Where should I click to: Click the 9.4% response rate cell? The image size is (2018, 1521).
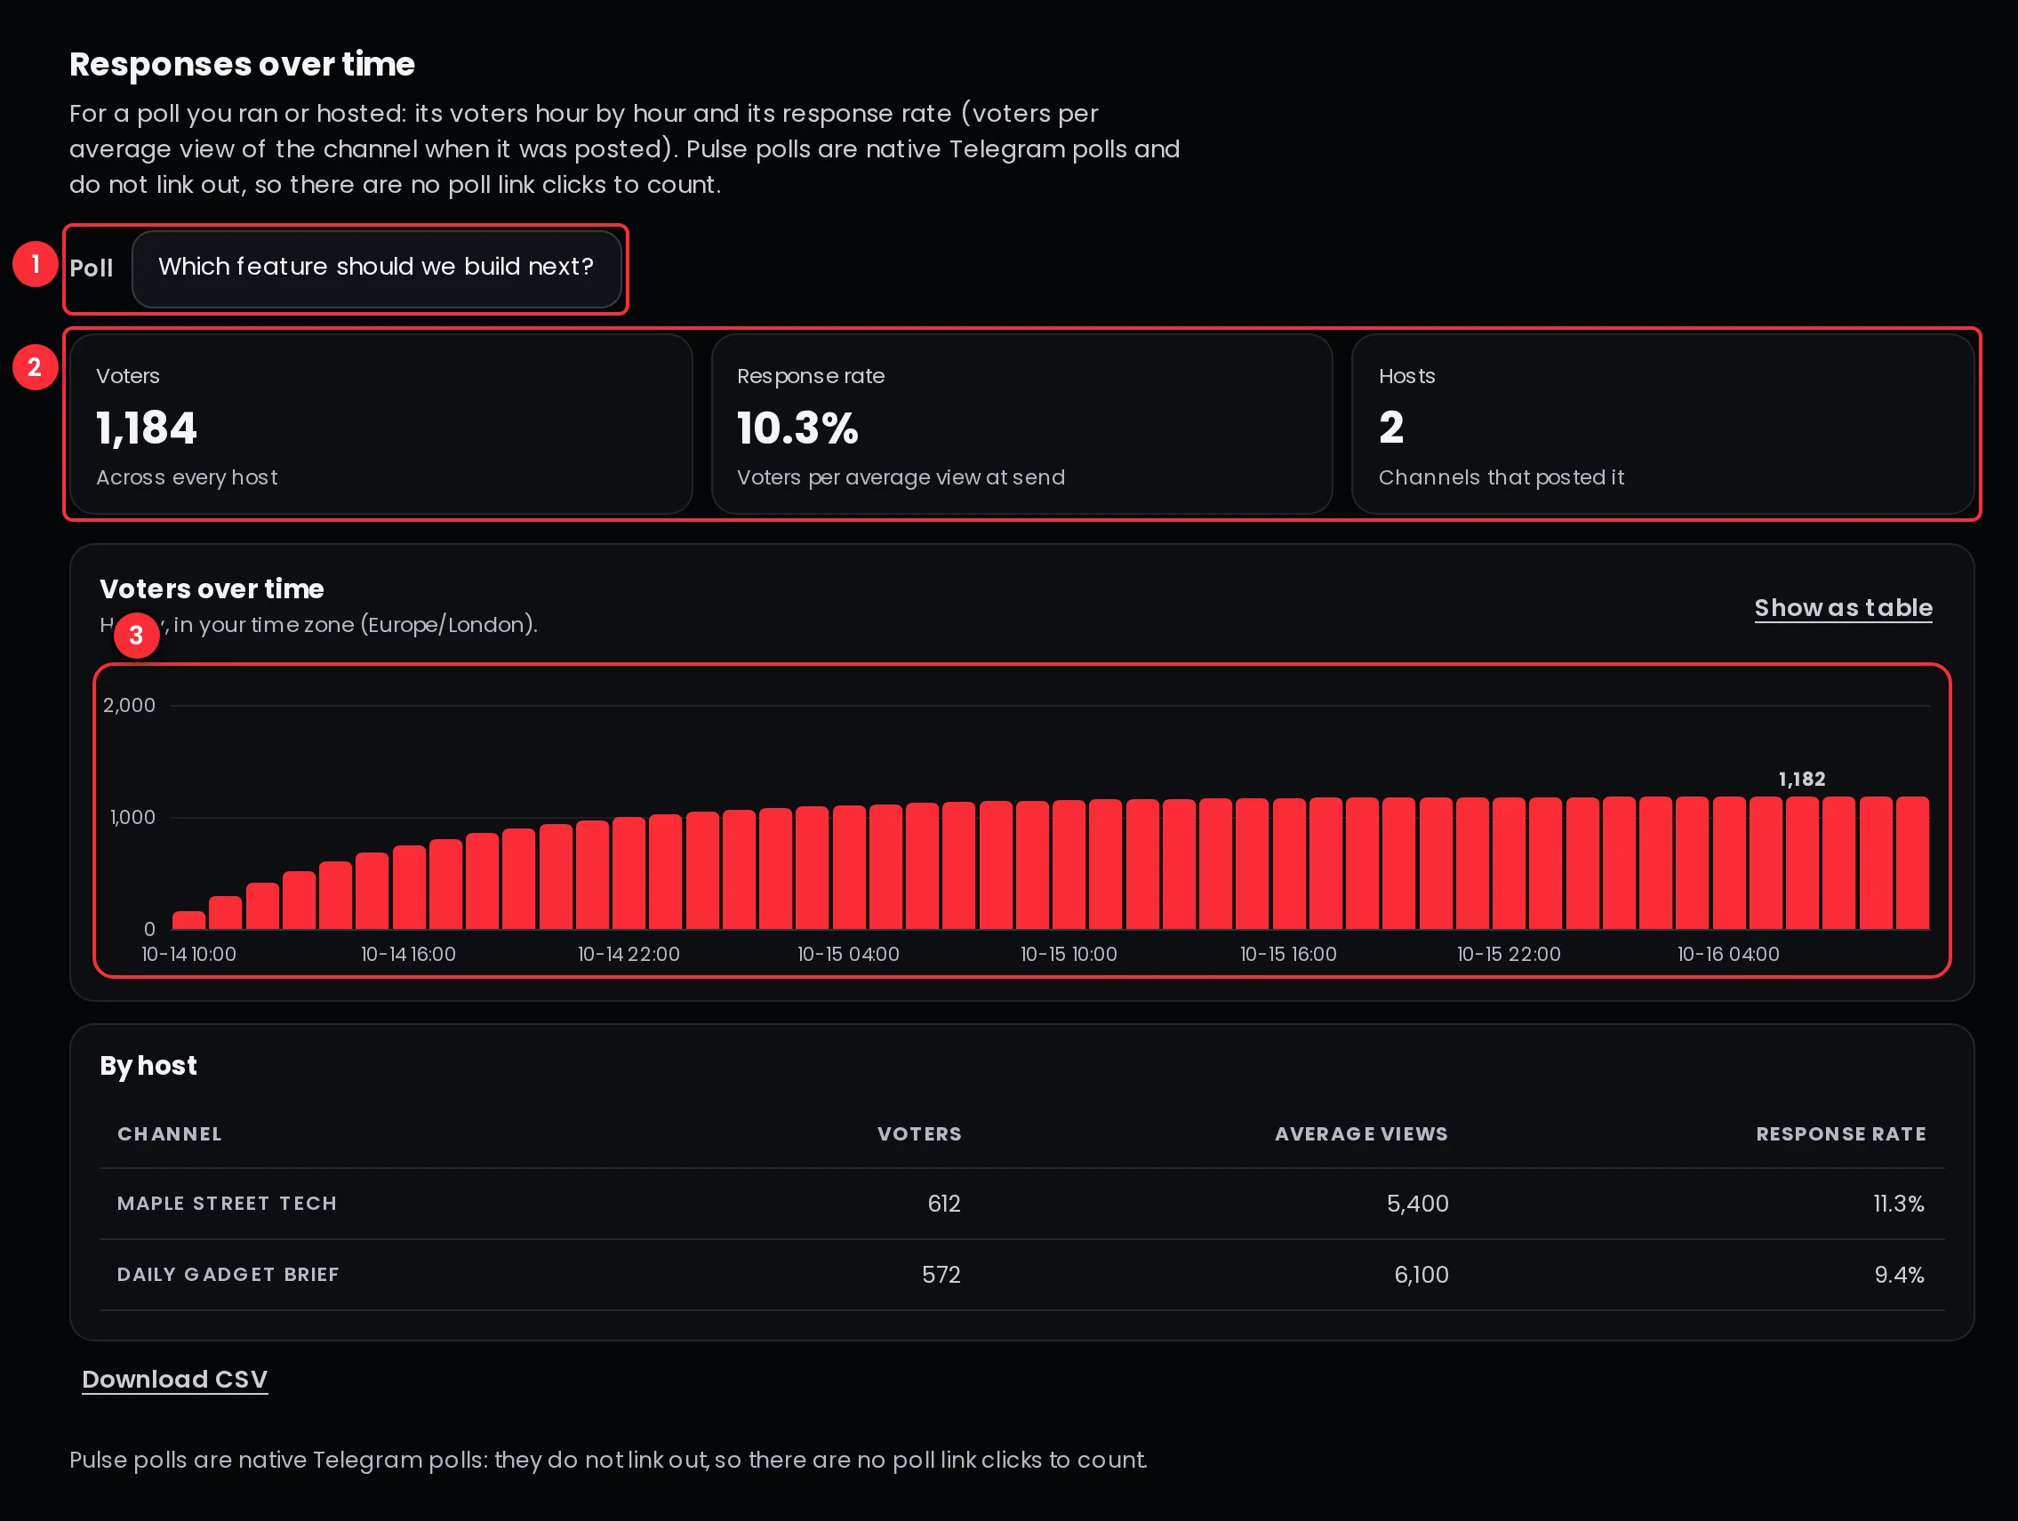1900,1275
